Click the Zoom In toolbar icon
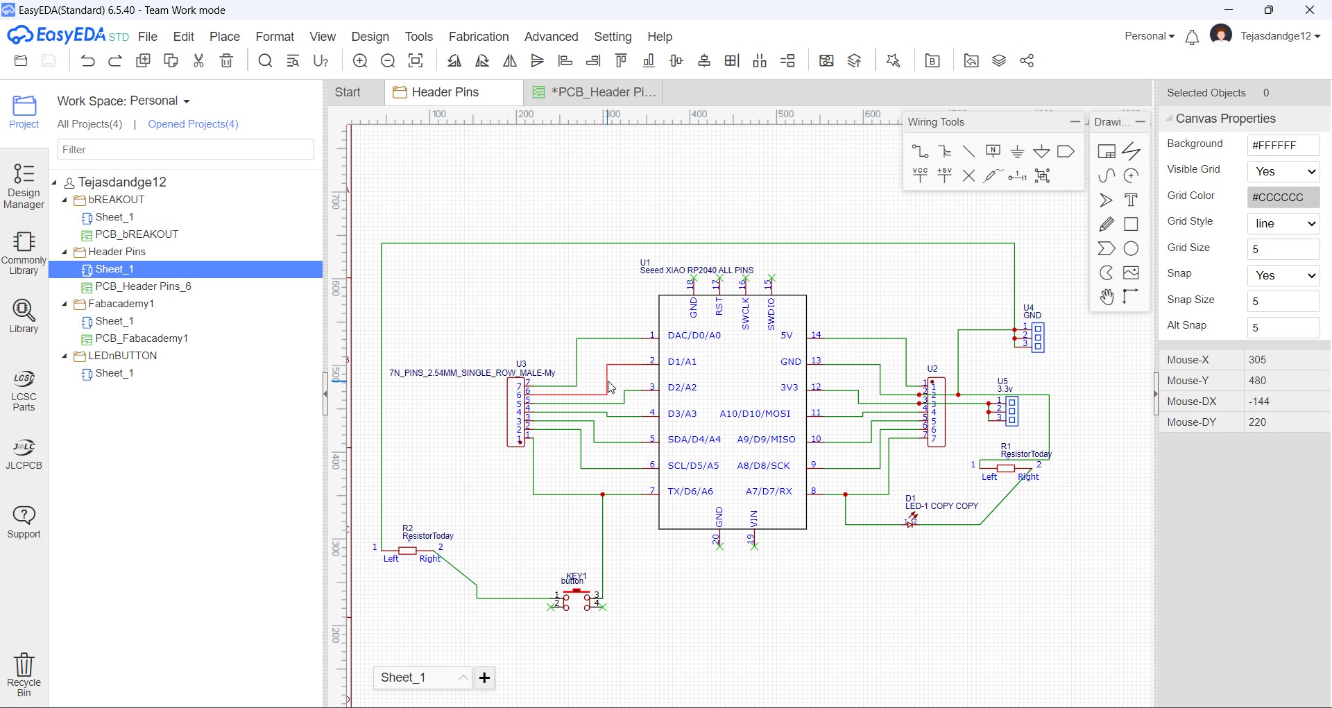The width and height of the screenshot is (1332, 708). pos(360,61)
